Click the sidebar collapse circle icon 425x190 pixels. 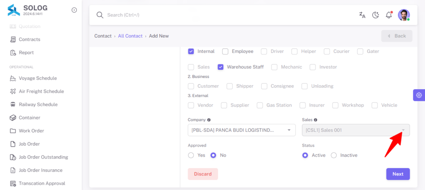(74, 10)
